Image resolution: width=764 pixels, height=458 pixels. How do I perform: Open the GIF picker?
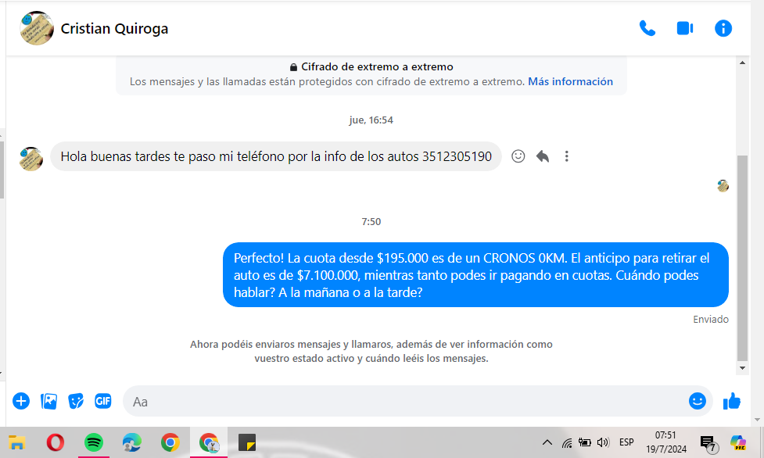(102, 401)
